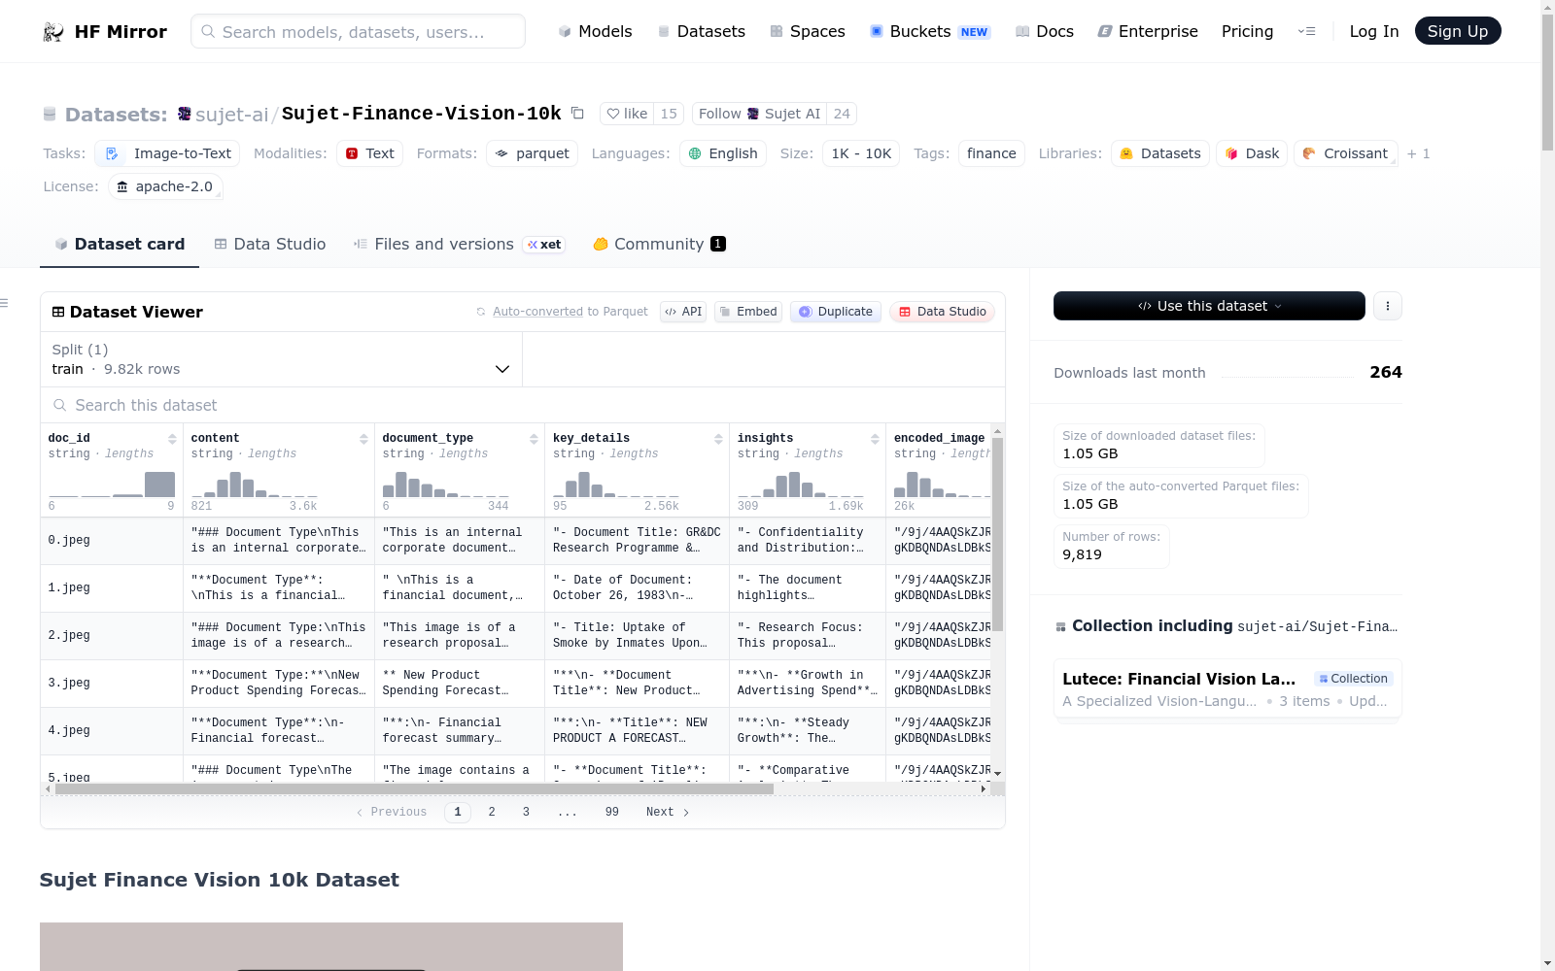Click the Duplicate button
This screenshot has width=1555, height=971.
tap(836, 312)
